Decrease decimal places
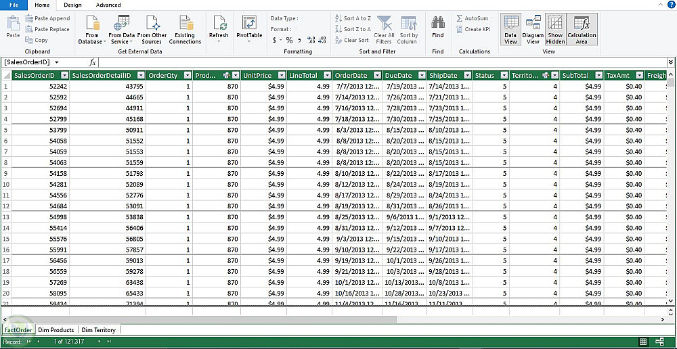 click(322, 40)
